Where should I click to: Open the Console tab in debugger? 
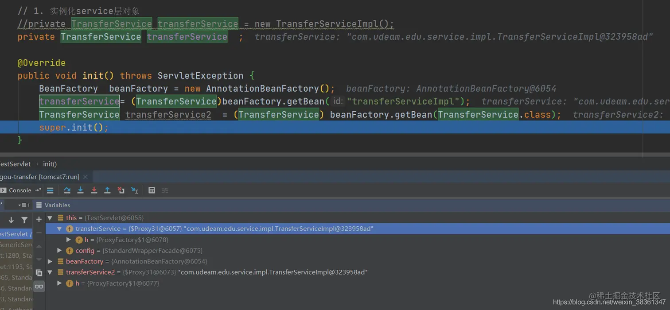(16, 190)
